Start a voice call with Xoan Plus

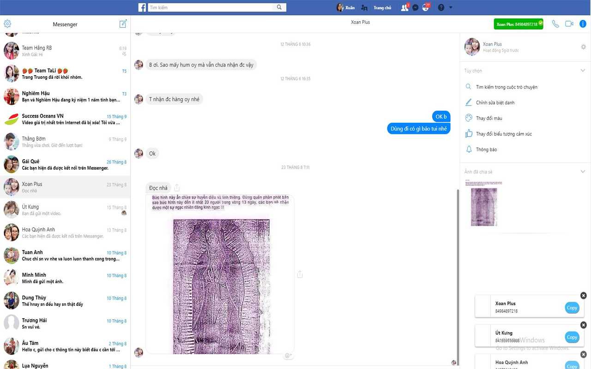[x=555, y=24]
